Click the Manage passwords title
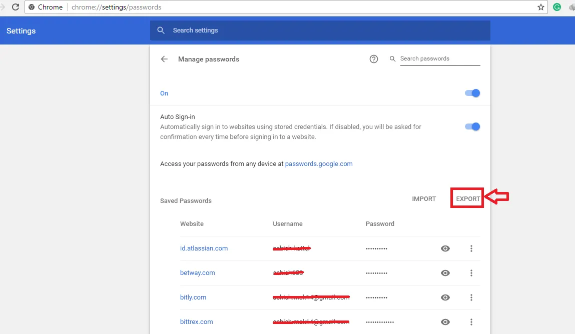 (209, 59)
